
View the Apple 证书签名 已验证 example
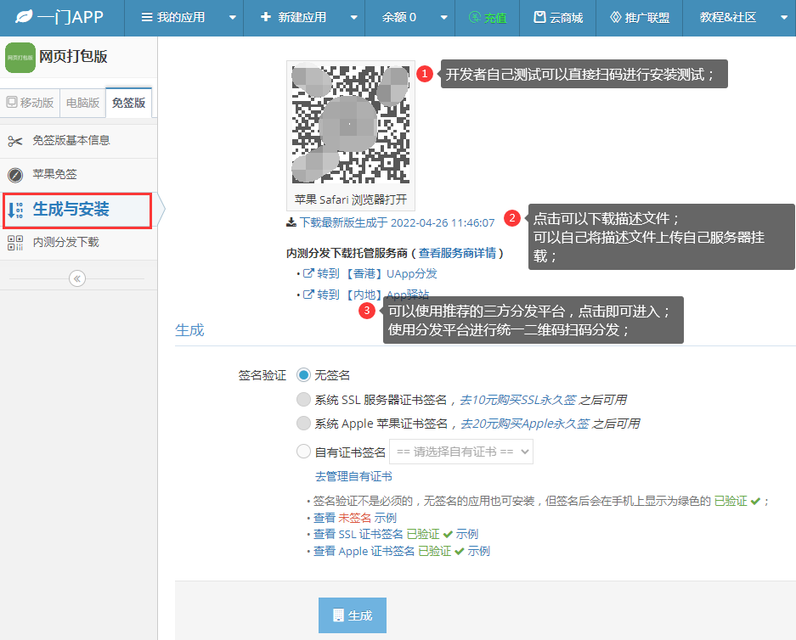(x=402, y=551)
